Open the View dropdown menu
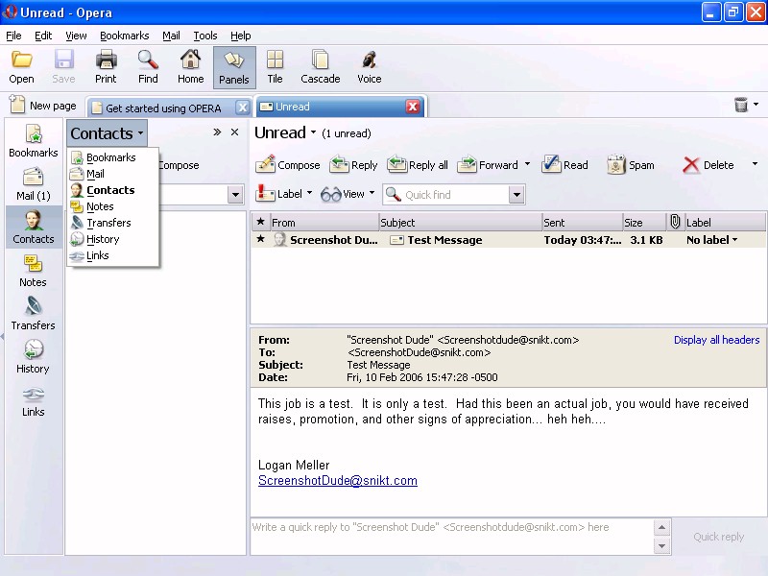The image size is (768, 576). click(348, 194)
